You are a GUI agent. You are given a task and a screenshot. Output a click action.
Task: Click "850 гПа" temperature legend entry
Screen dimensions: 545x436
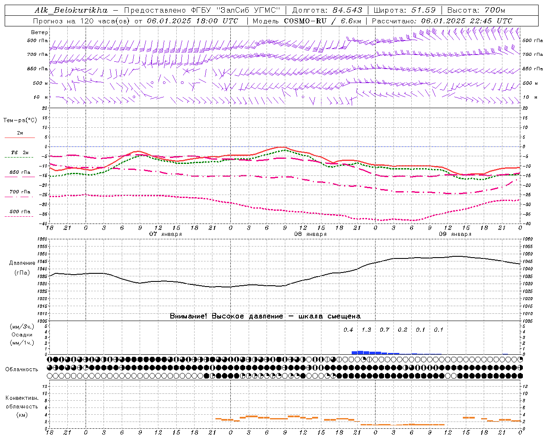pos(20,172)
